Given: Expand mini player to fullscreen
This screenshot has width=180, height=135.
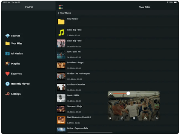Looking at the screenshot, I should tap(157, 94).
